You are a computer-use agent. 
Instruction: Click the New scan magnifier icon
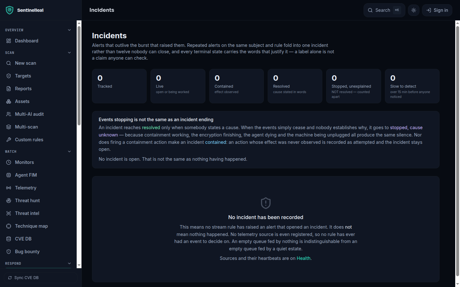(9, 63)
